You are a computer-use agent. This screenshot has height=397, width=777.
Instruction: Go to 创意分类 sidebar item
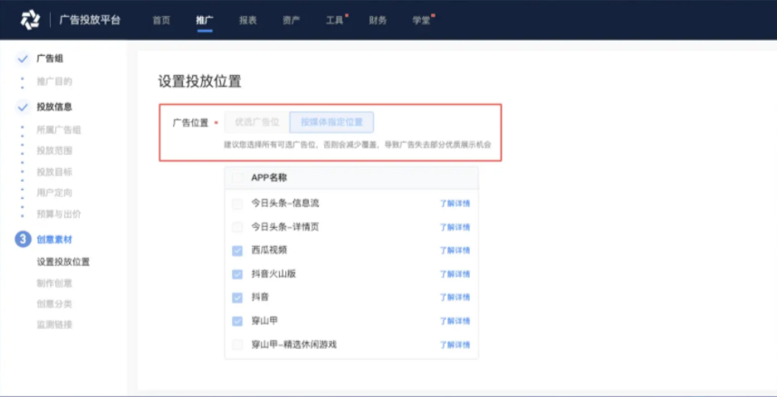(54, 304)
